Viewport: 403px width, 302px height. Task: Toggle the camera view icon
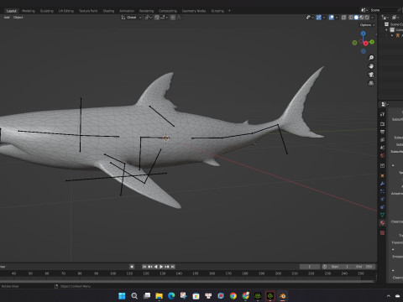pos(371,75)
